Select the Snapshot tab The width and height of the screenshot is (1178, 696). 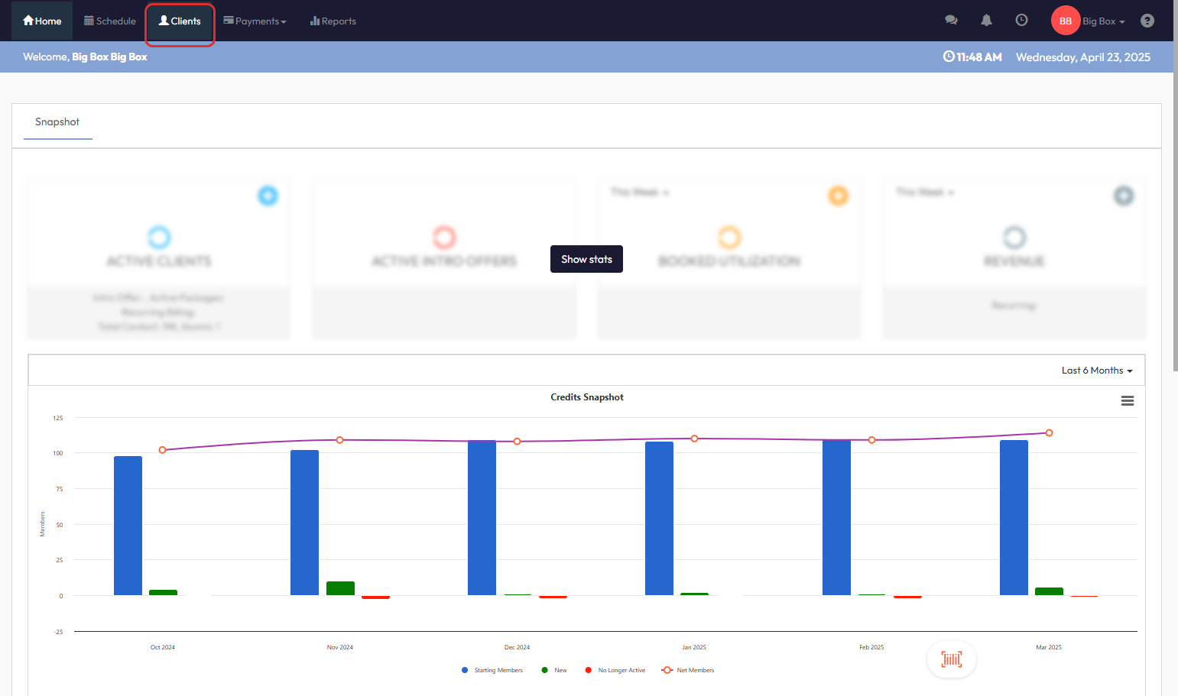pyautogui.click(x=57, y=122)
